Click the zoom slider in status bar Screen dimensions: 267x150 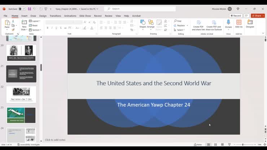pyautogui.click(x=243, y=145)
